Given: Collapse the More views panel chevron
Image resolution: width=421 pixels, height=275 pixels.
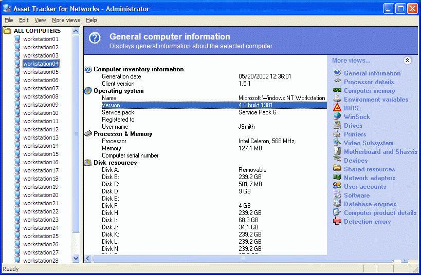Looking at the screenshot, I should coord(407,61).
